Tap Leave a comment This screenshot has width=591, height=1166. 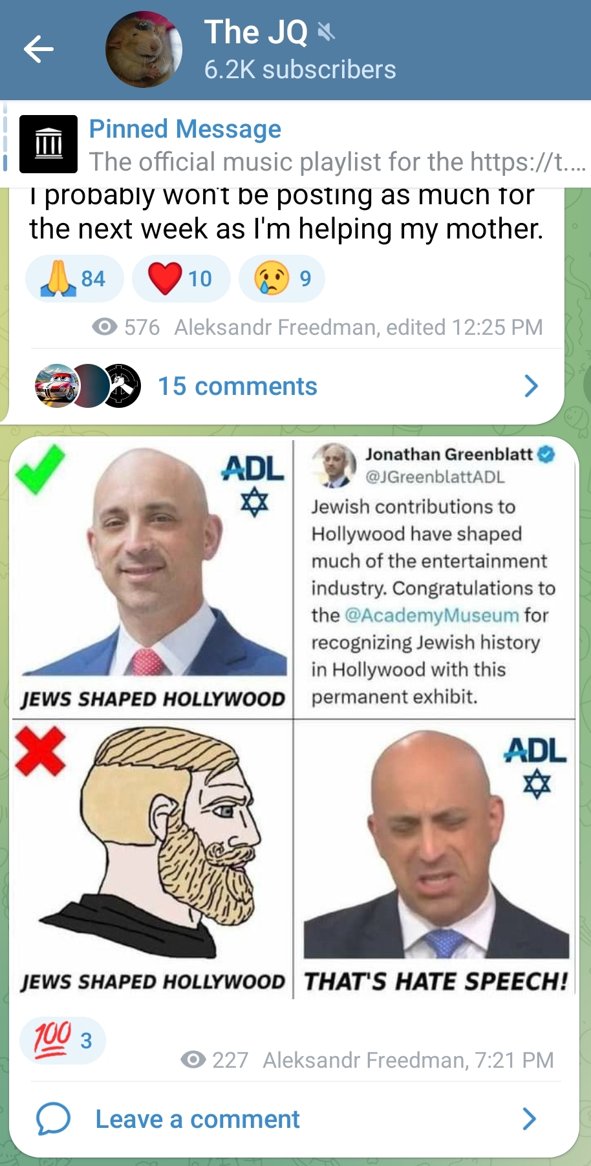coord(198,1119)
